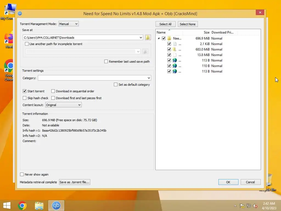Click the Select None button

(188, 24)
